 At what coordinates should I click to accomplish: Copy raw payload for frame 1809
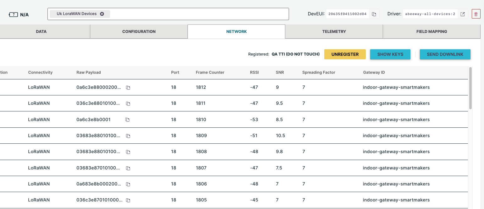coord(128,136)
